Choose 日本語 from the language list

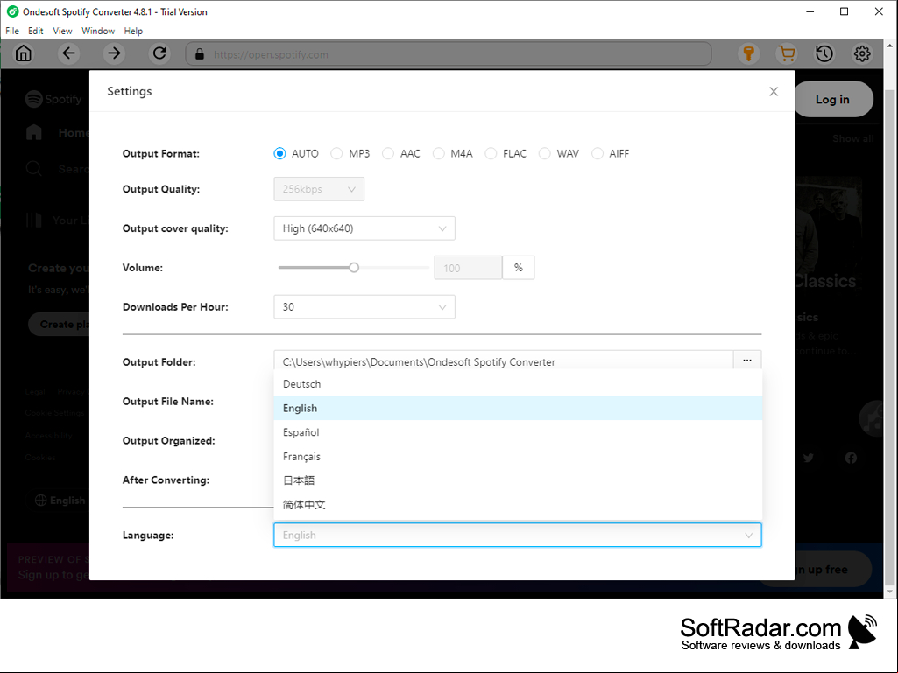coord(518,480)
